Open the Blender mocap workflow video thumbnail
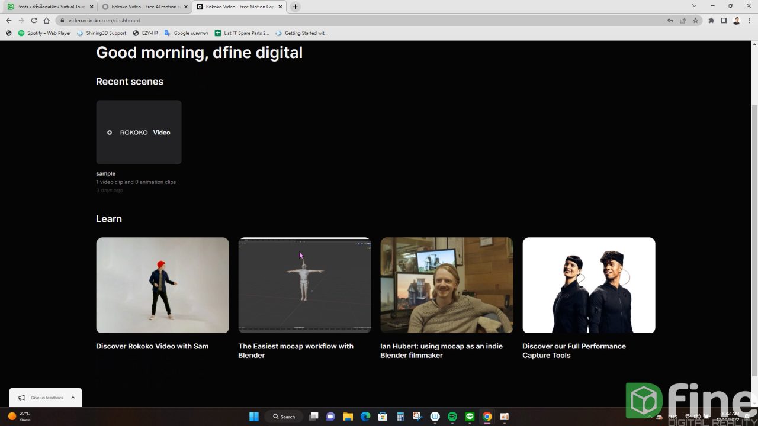The image size is (758, 426). click(304, 285)
